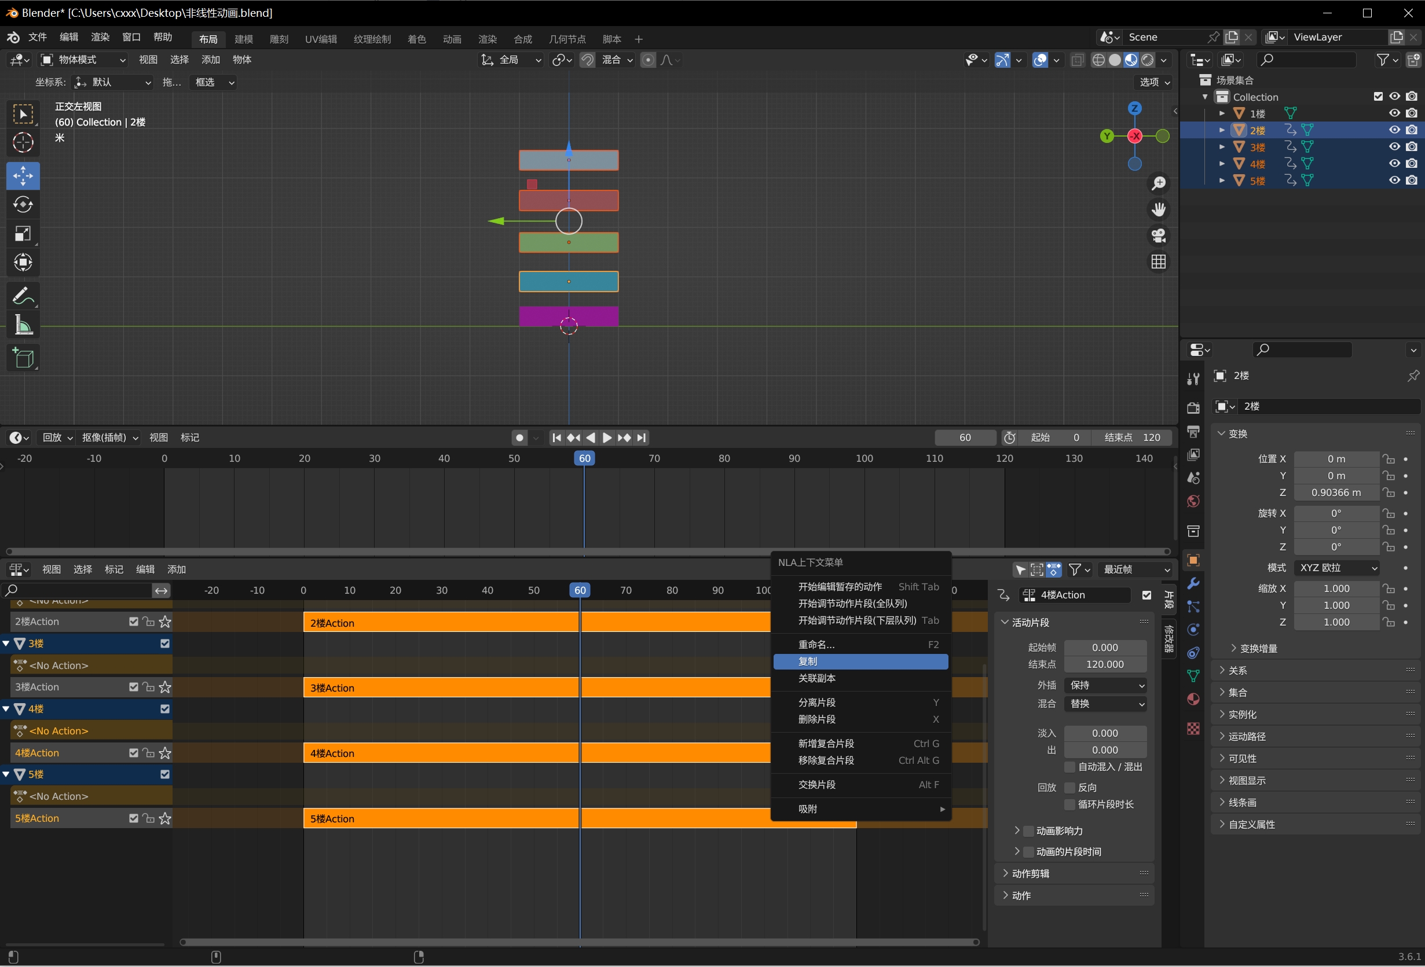Activate the Annotate pencil tool
The image size is (1425, 967).
(x=23, y=295)
